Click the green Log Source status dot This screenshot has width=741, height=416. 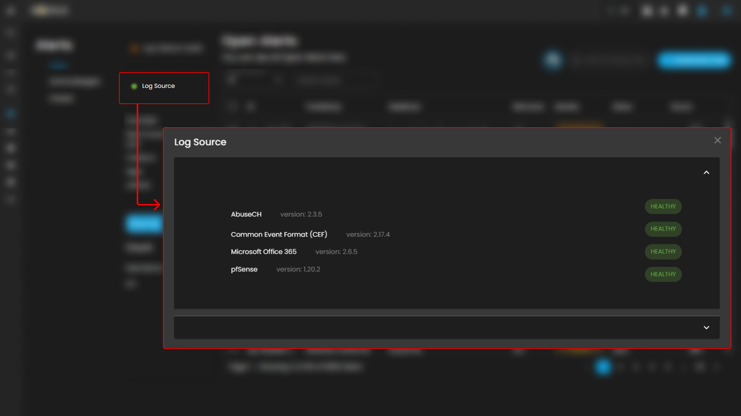pyautogui.click(x=134, y=86)
